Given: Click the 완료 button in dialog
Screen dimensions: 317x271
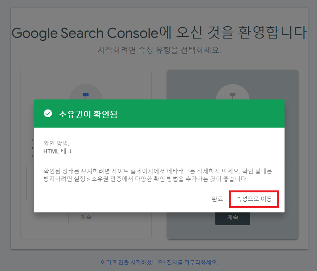Looking at the screenshot, I should (x=217, y=199).
